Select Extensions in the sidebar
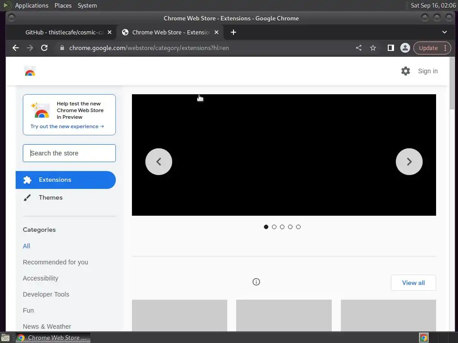 point(66,180)
